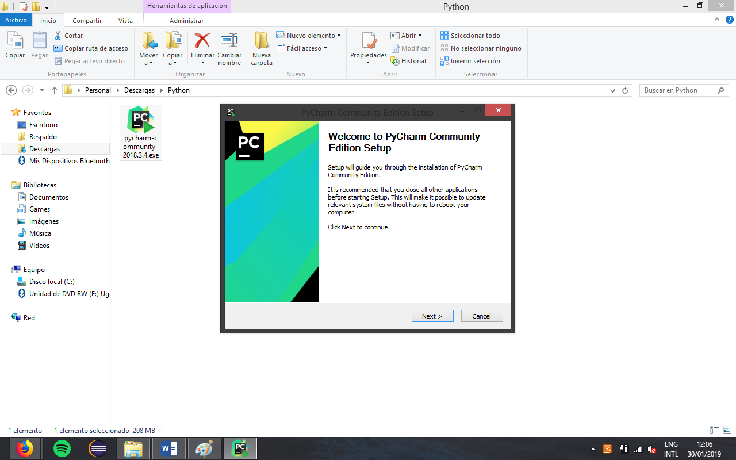Open the Propiedades dropdown arrow
The height and width of the screenshot is (460, 736).
369,63
